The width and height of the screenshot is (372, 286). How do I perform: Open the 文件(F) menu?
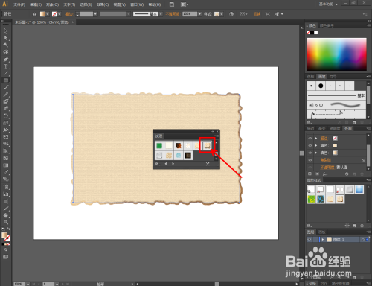[19, 4]
